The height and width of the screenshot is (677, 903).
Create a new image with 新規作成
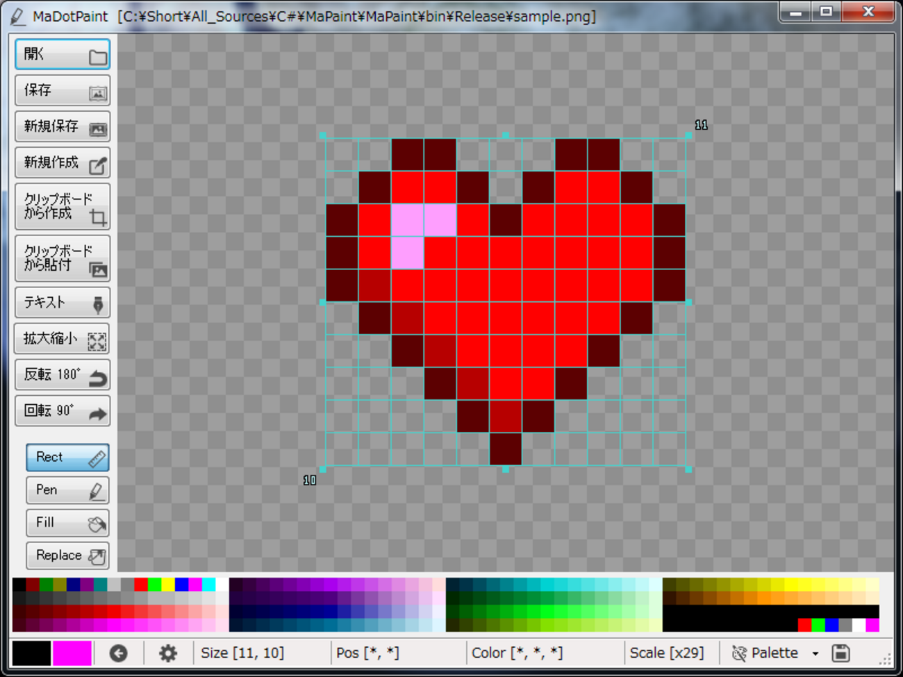[63, 163]
